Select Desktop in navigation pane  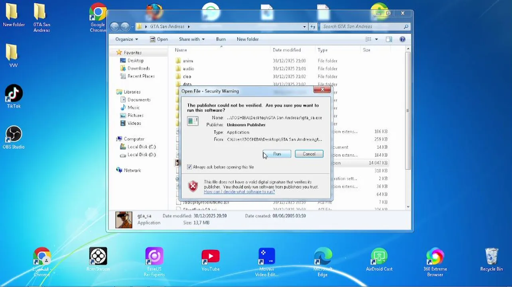pyautogui.click(x=136, y=61)
